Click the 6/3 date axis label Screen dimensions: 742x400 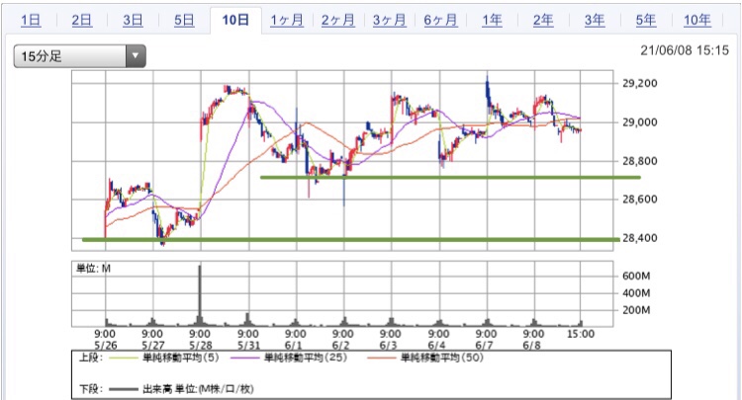pos(389,346)
